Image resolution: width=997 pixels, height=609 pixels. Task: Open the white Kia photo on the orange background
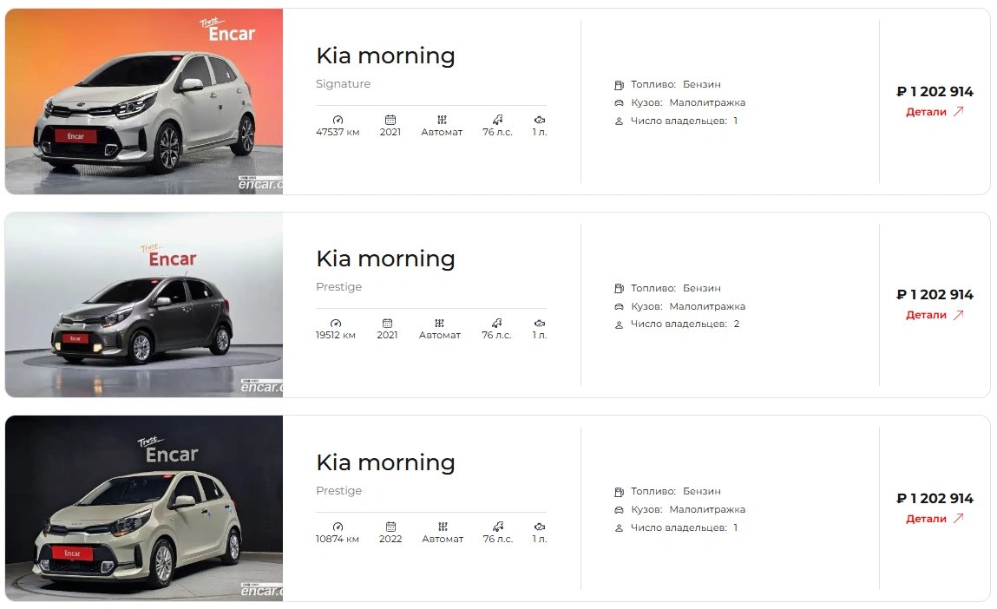click(144, 101)
